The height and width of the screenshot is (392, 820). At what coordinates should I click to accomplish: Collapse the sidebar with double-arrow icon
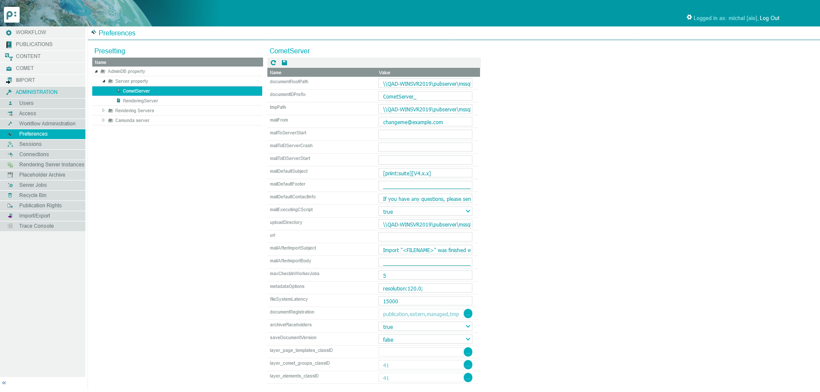tap(4, 383)
